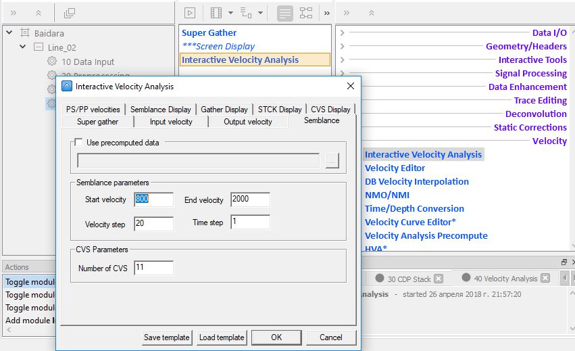The width and height of the screenshot is (575, 351).
Task: Click the precomputed data path field
Action: pyautogui.click(x=199, y=160)
